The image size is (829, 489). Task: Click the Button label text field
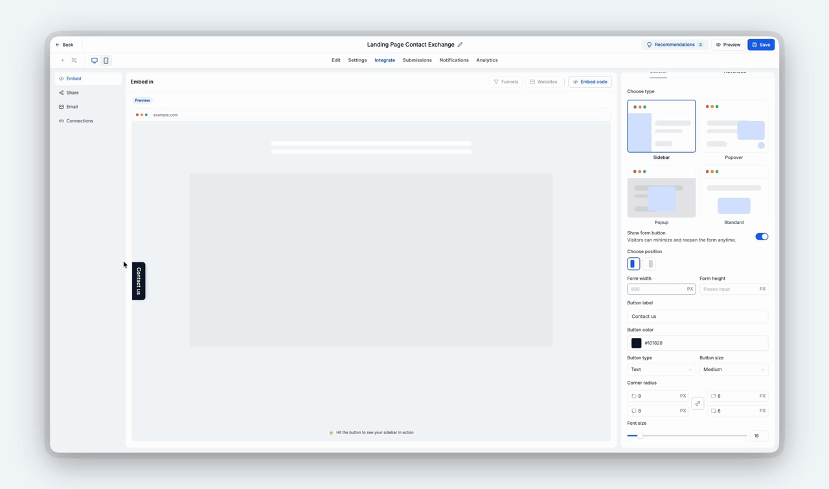pos(698,316)
